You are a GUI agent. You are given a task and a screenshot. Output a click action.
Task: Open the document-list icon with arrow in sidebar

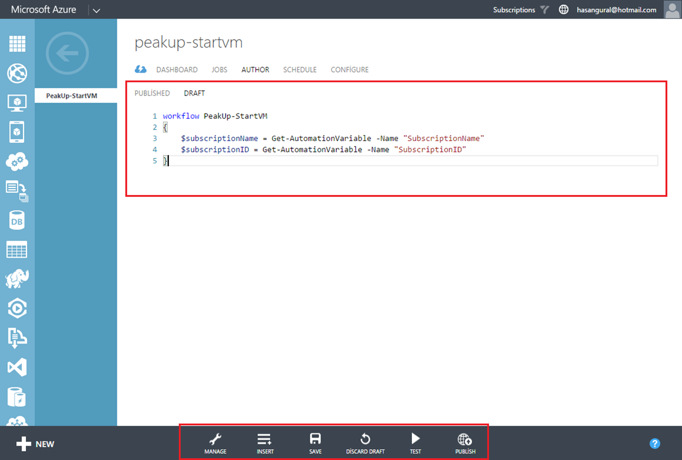pyautogui.click(x=17, y=191)
